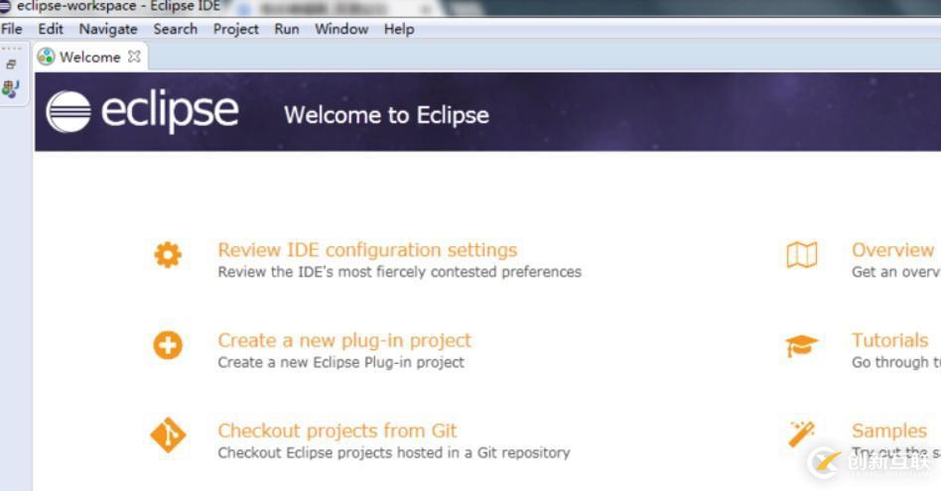Open the Tutorials link
The width and height of the screenshot is (941, 491).
tap(890, 340)
